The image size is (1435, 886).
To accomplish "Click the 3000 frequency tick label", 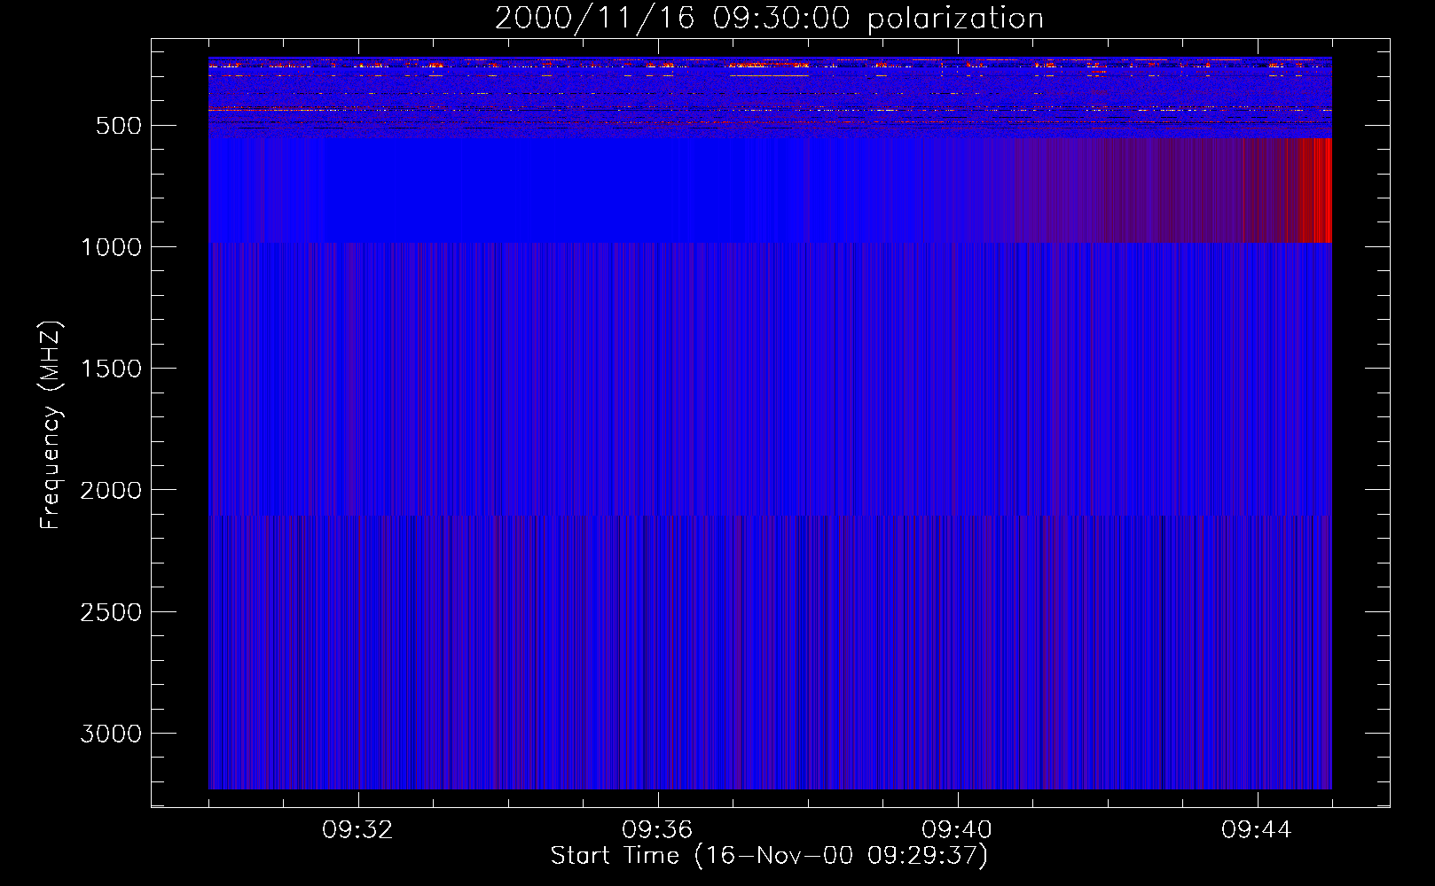I will coord(111,734).
